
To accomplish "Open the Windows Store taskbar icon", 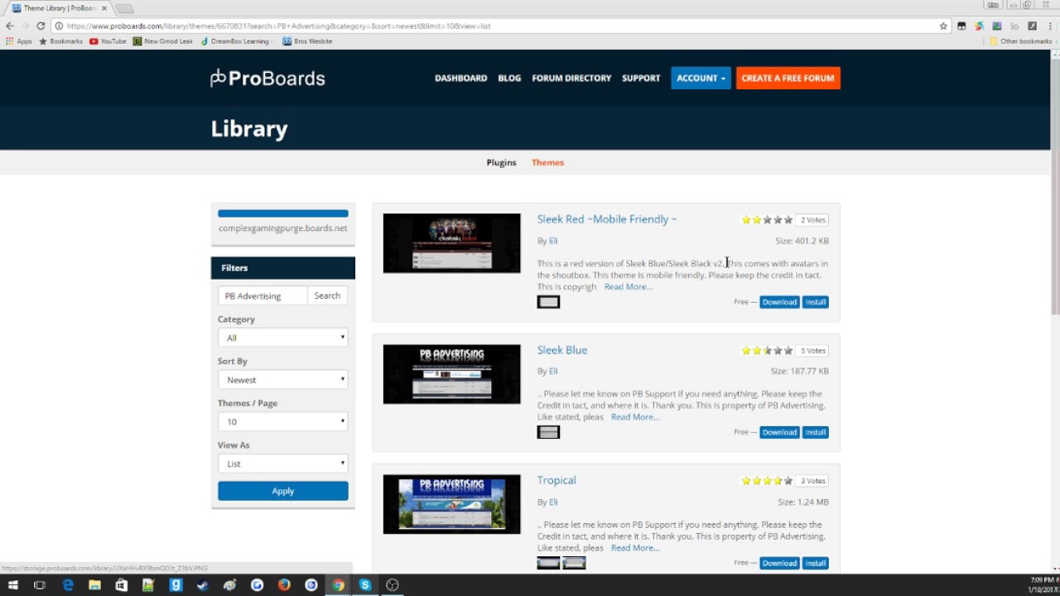I will [122, 585].
